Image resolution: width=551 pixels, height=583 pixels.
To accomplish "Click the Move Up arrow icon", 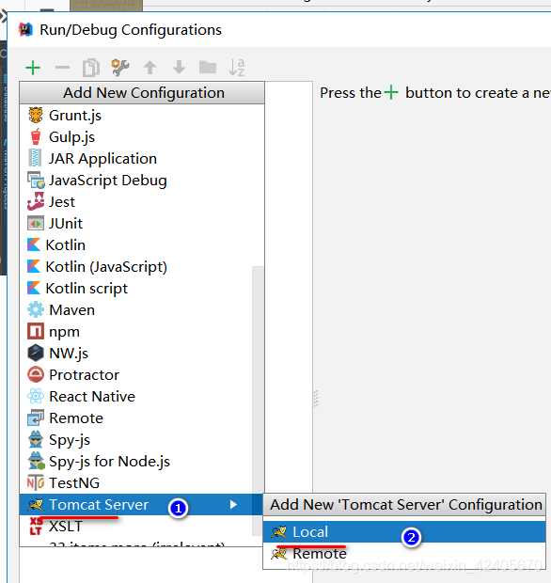I will (150, 68).
